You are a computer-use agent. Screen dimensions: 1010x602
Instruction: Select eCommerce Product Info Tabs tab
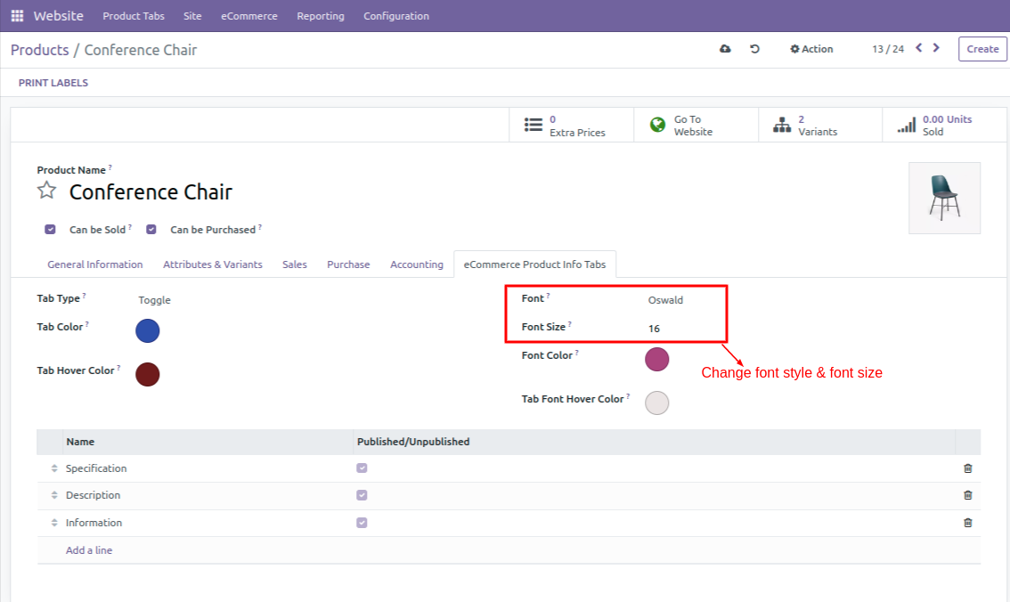pyautogui.click(x=534, y=264)
